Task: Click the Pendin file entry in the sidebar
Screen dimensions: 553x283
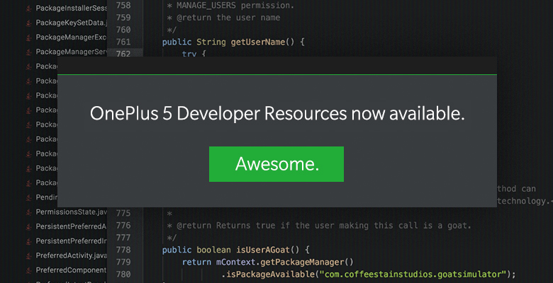Action: pos(47,197)
